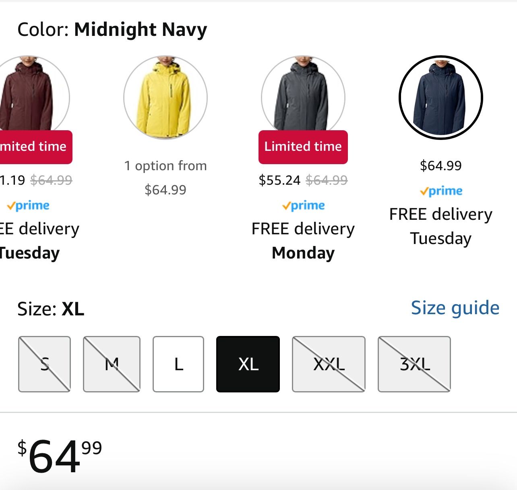Click the prime logo under navy jacket
This screenshot has width=517, height=490.
click(441, 191)
